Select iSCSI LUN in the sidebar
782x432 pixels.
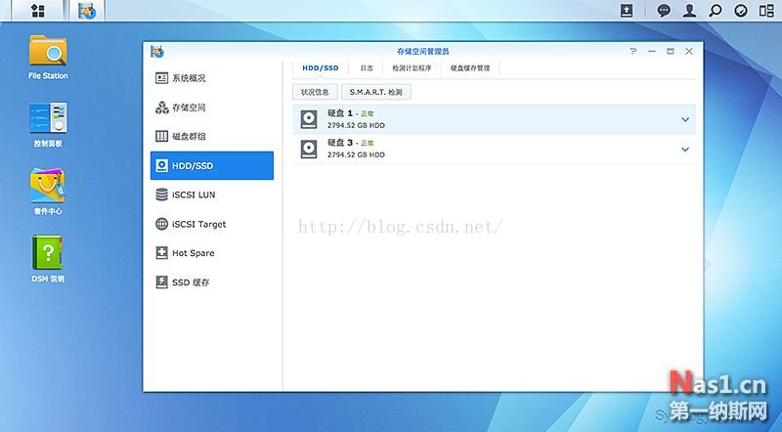pyautogui.click(x=194, y=194)
